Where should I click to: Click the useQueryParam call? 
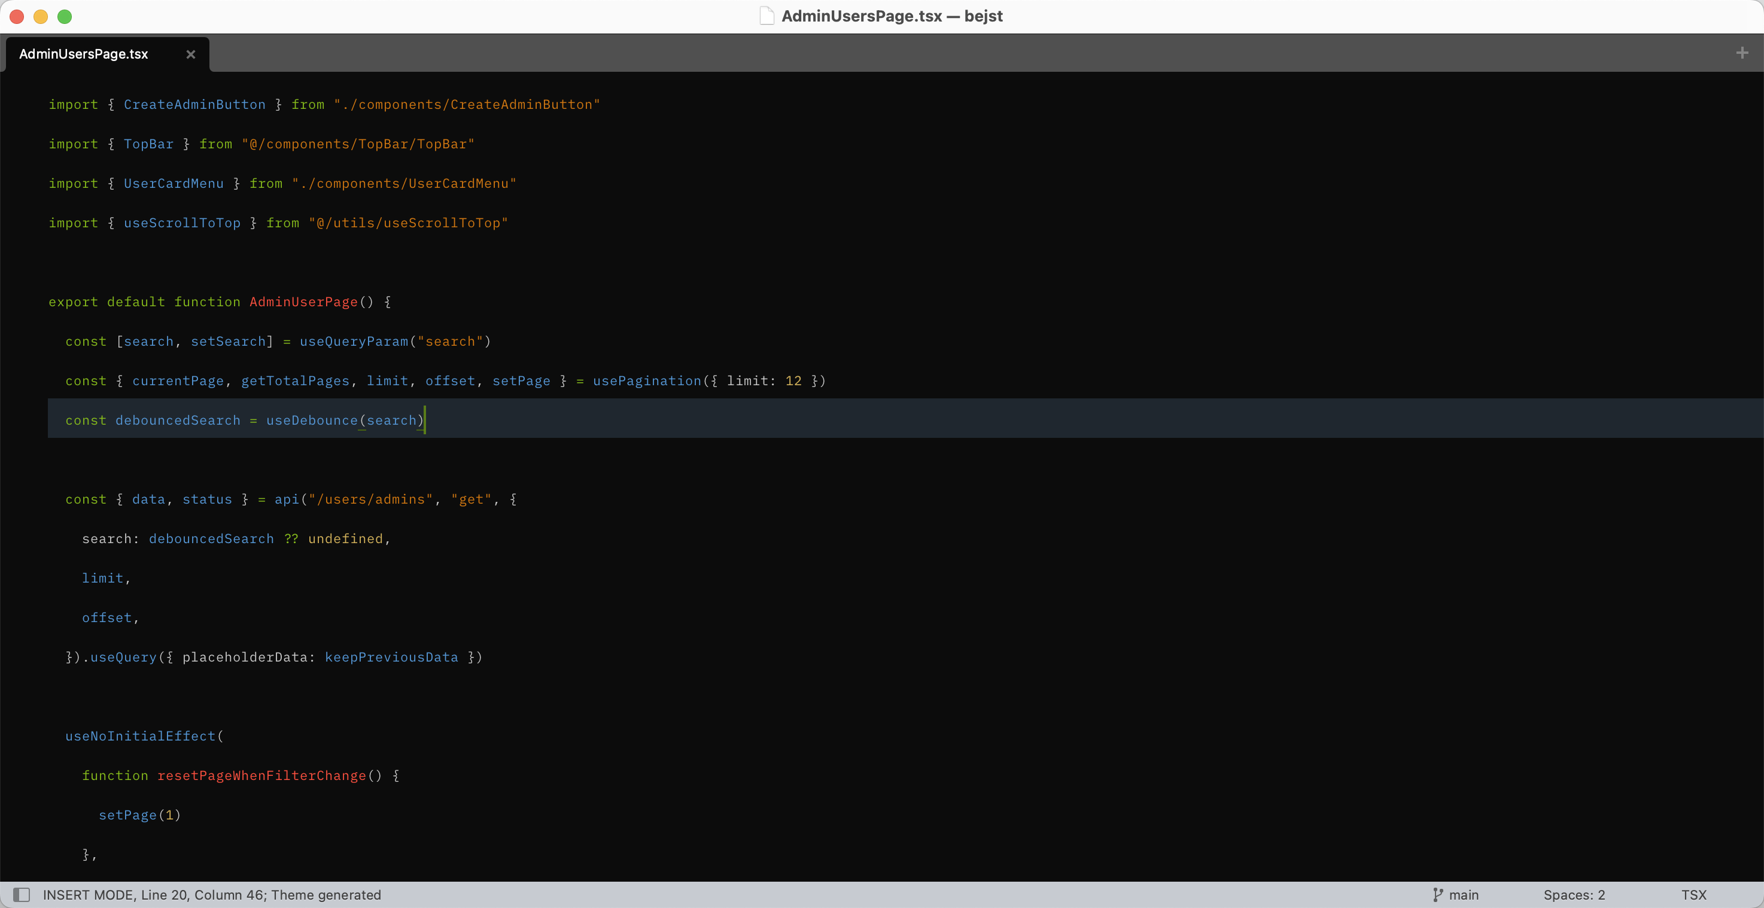coord(354,341)
